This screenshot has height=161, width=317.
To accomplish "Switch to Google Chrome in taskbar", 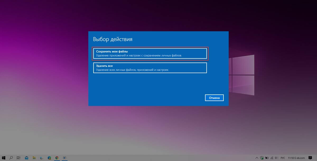I will click(57, 158).
